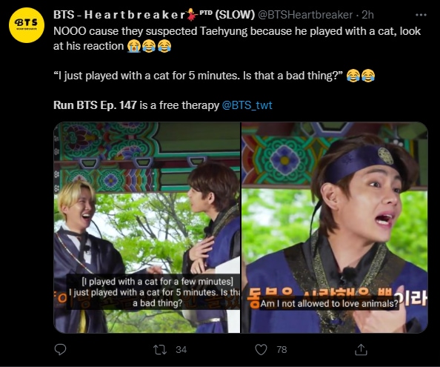Click the reply speech bubble icon

click(60, 350)
